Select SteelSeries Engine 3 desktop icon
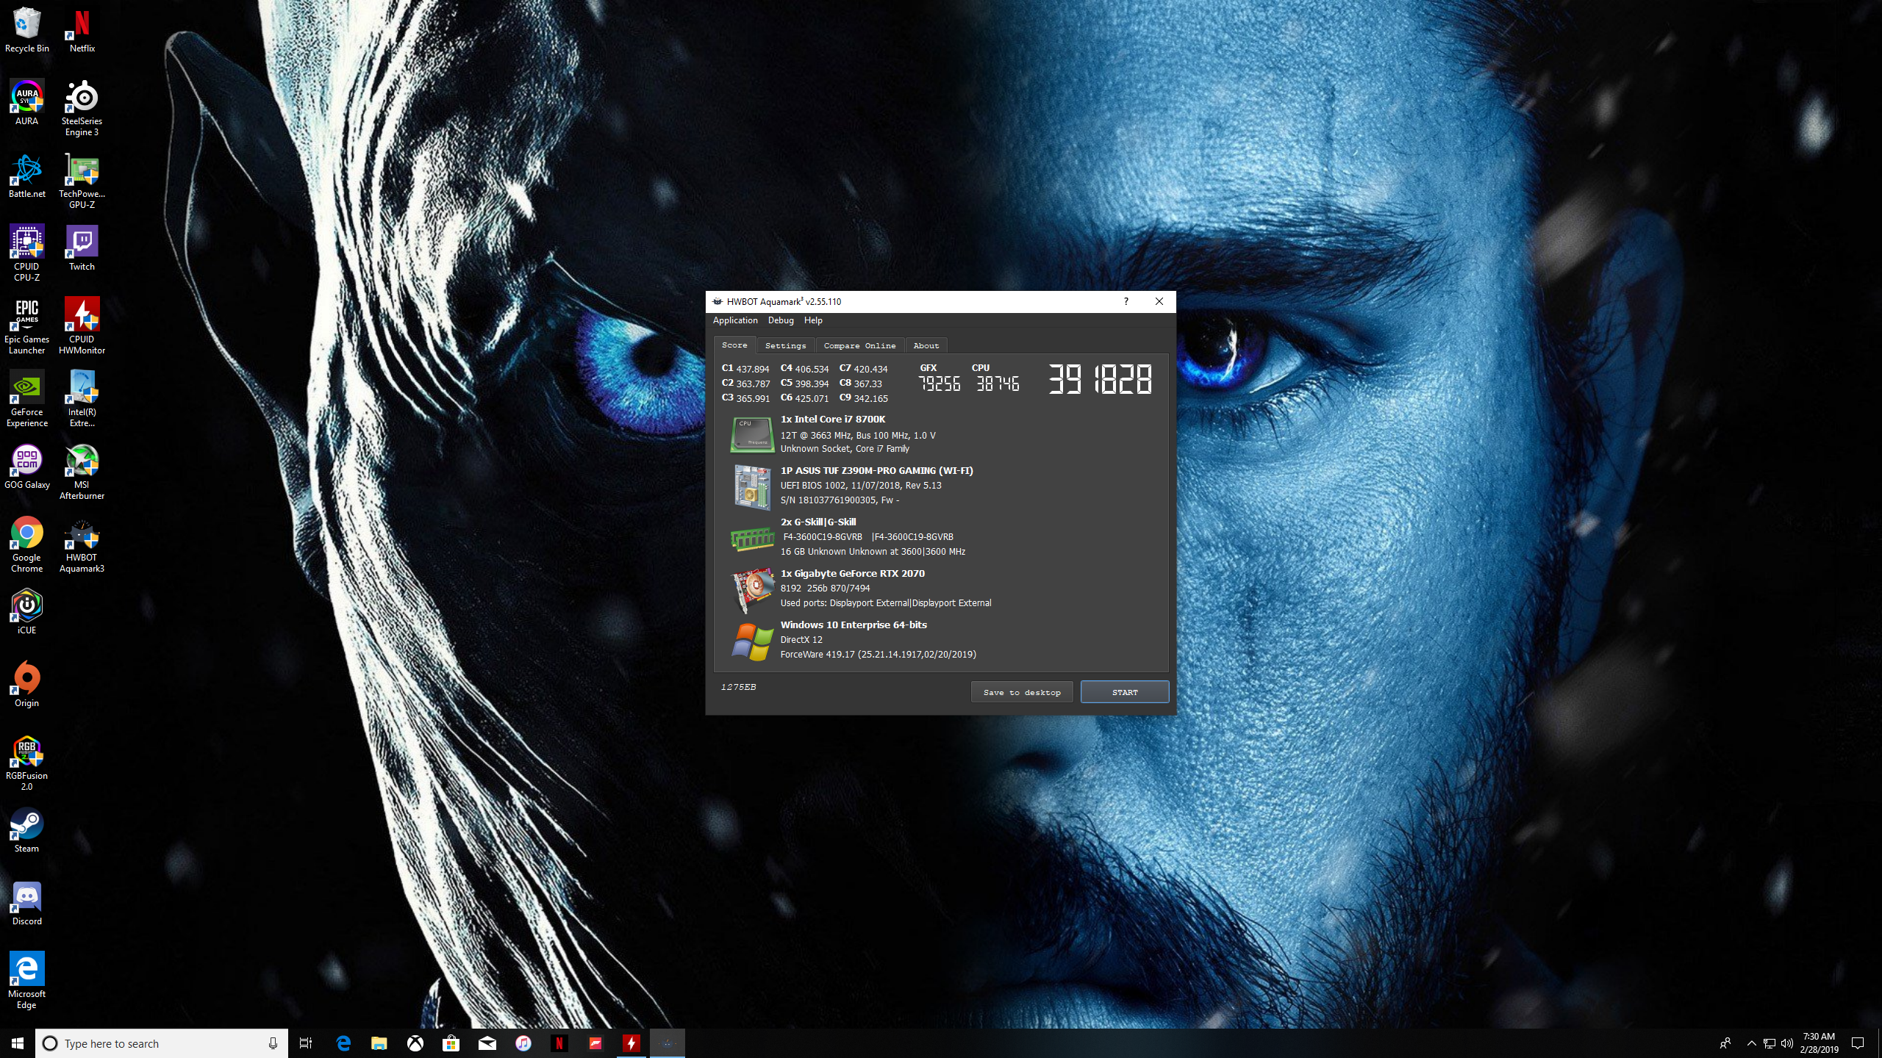1882x1058 pixels. (x=82, y=108)
